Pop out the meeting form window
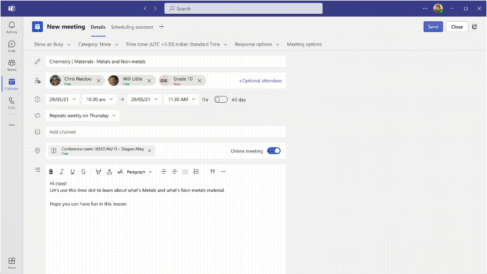The image size is (487, 274). coord(474,27)
